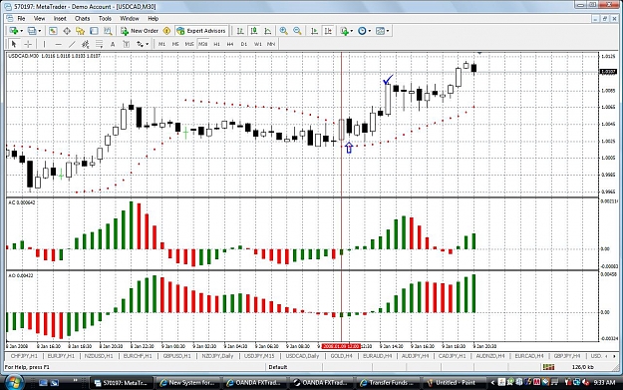
Task: Switch to M5 timeframe
Action: 175,44
